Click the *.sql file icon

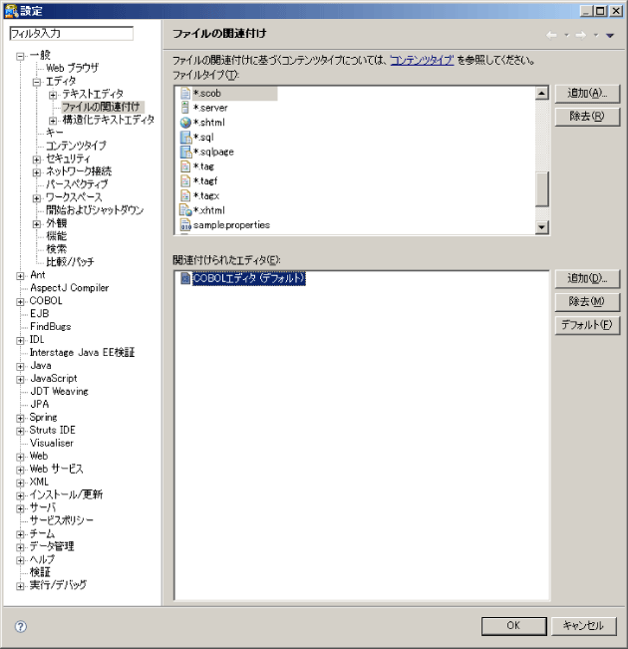(x=185, y=138)
